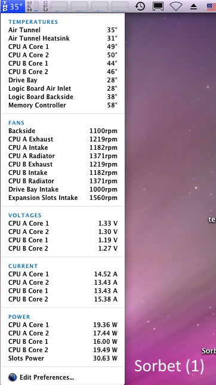Click CPU A Core 2 power 17.44 W
Viewport: 216px width, 385px height.
coord(63,333)
